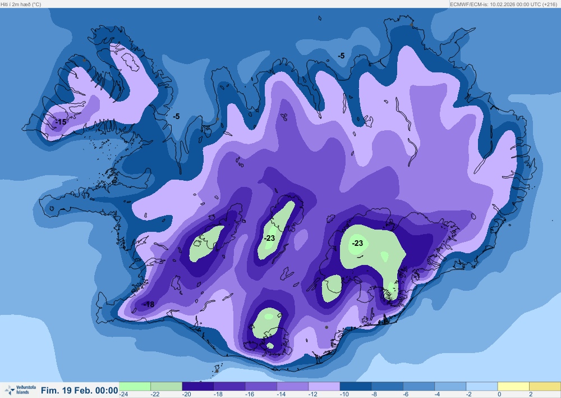Pick the light lilac swatch above -12
This screenshot has width=561, height=398.
[324, 386]
